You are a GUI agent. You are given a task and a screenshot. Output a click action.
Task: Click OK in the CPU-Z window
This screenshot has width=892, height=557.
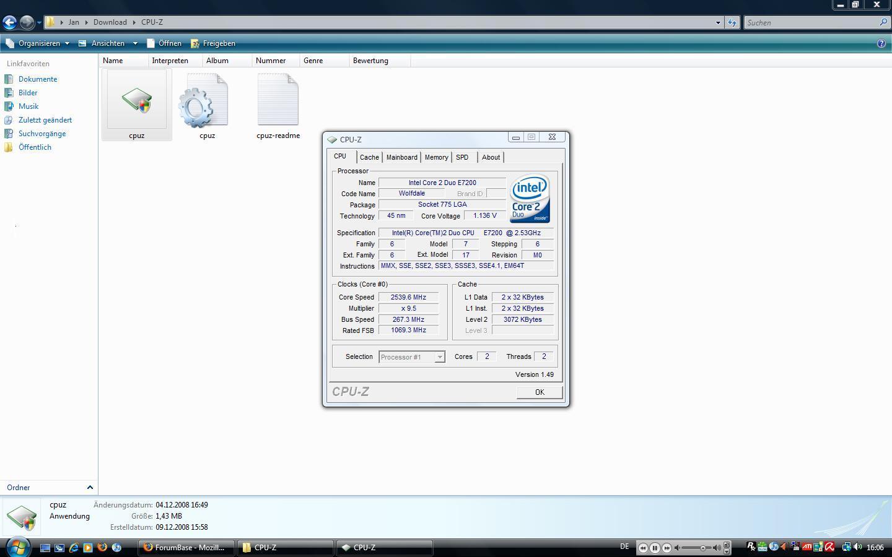540,392
